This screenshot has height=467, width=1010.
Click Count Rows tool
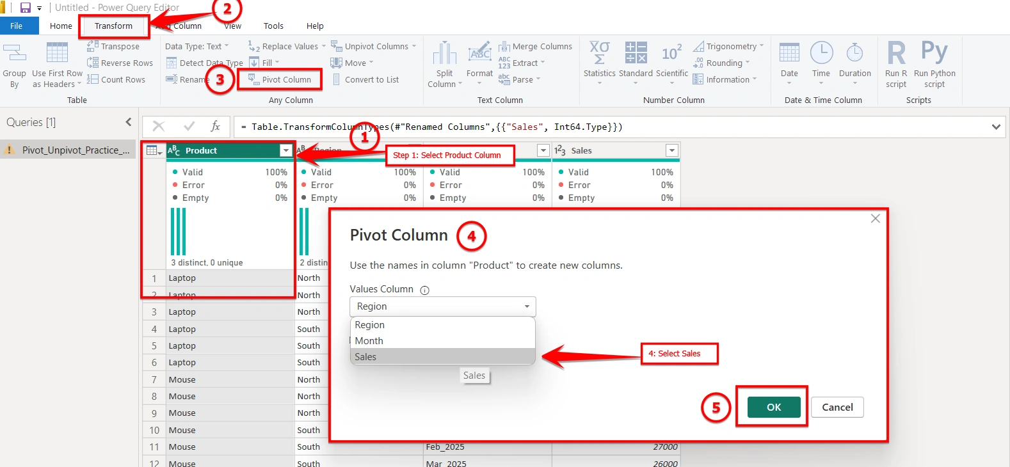[116, 79]
